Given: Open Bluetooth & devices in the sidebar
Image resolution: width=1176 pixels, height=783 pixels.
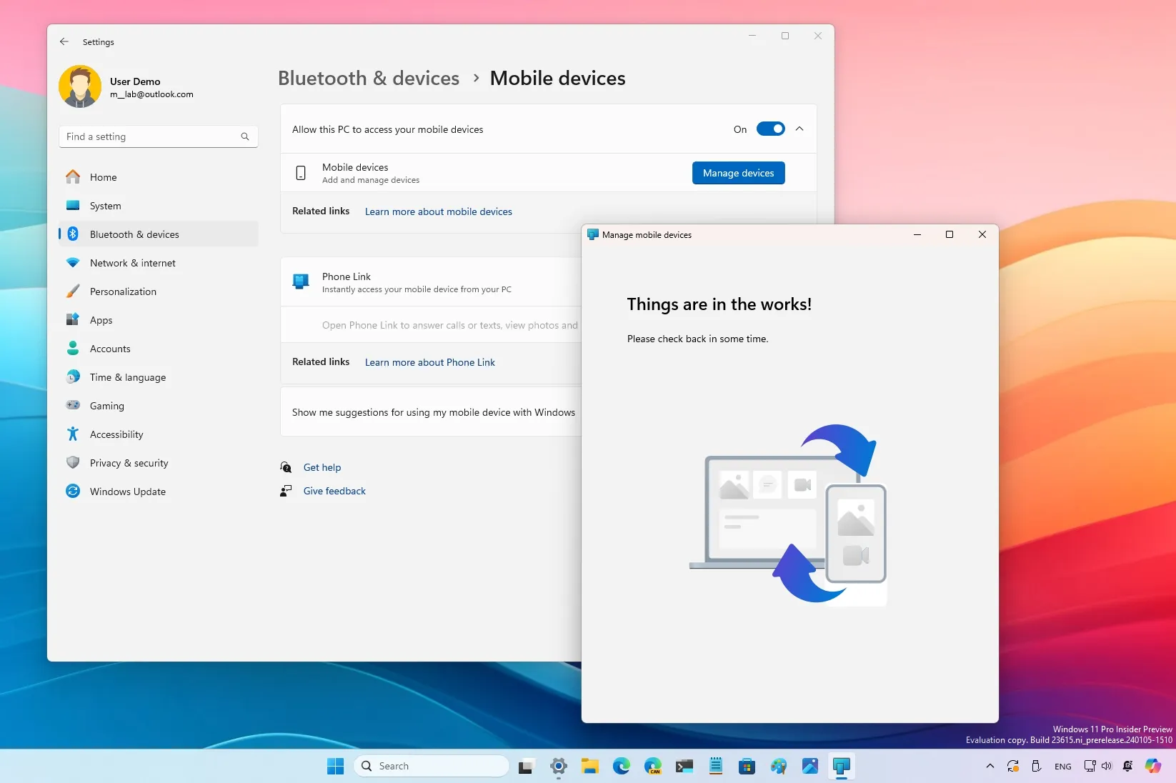Looking at the screenshot, I should click(x=135, y=234).
